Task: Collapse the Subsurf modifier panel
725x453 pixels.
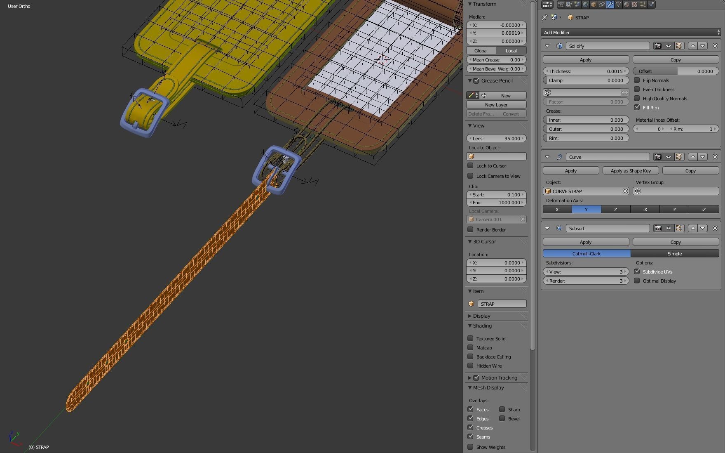Action: tap(547, 228)
